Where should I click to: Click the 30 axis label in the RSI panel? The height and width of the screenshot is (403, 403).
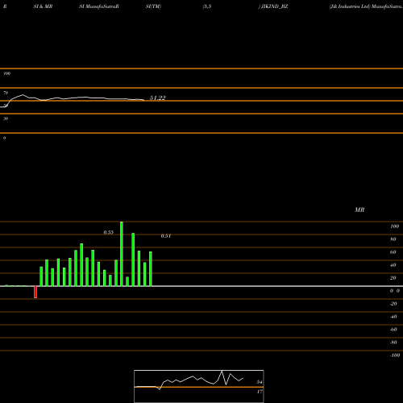6,118
